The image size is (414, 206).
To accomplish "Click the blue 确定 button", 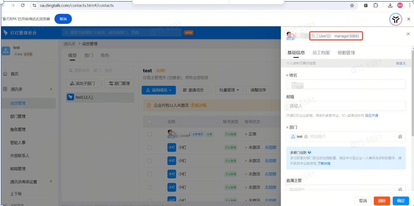I will tap(401, 201).
